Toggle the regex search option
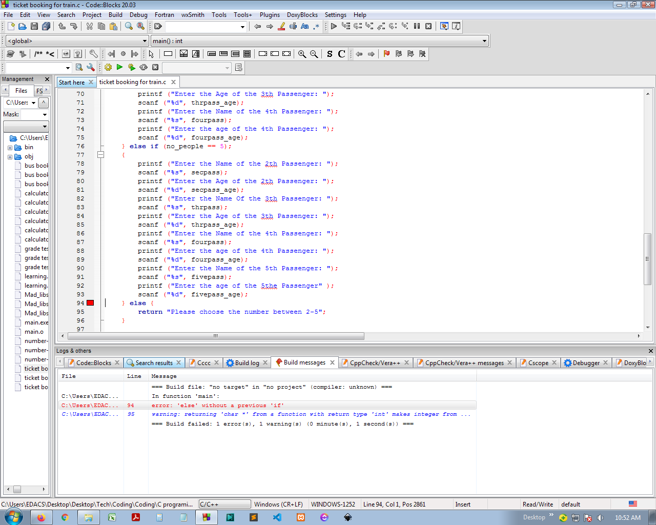656x525 pixels. (x=316, y=26)
